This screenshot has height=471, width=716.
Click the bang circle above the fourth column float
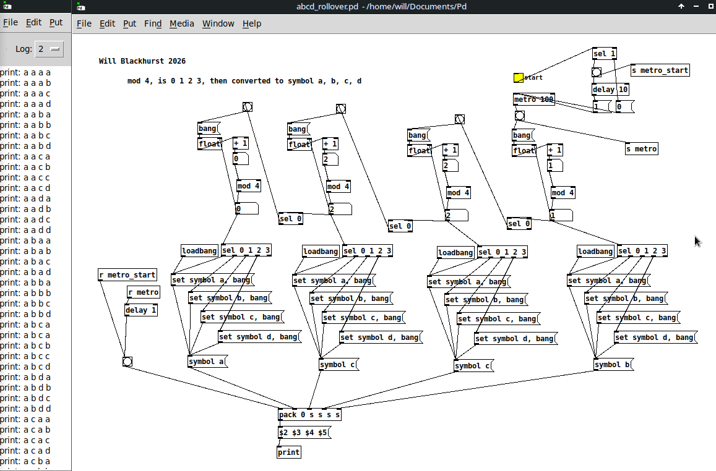click(x=519, y=116)
